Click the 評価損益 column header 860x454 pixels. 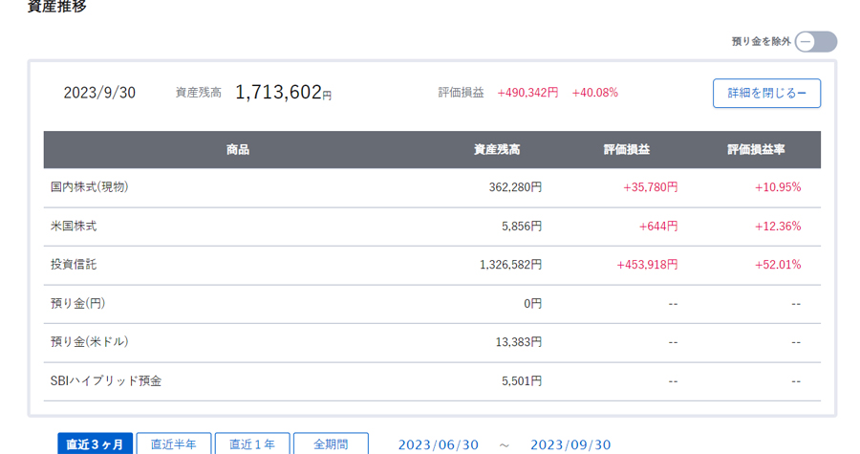click(626, 150)
